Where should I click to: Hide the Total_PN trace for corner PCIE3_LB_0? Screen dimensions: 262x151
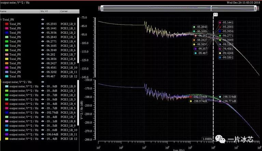43,24
